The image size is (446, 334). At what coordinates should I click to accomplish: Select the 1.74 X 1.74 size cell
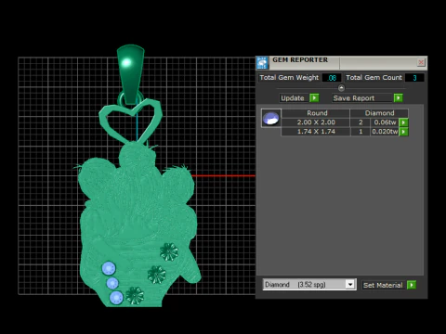tap(316, 132)
